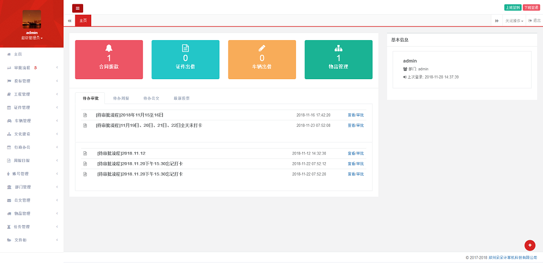Click the green 上班签到 button
Image resolution: width=543 pixels, height=263 pixels.
coord(513,8)
